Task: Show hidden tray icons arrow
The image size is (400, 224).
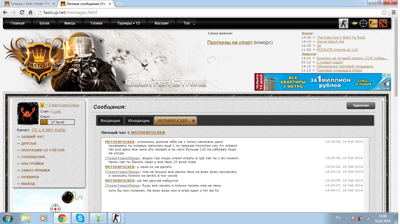Action: (346, 218)
